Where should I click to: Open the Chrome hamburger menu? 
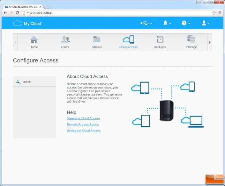tap(220, 13)
